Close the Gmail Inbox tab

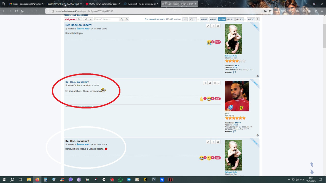[x=43, y=4]
